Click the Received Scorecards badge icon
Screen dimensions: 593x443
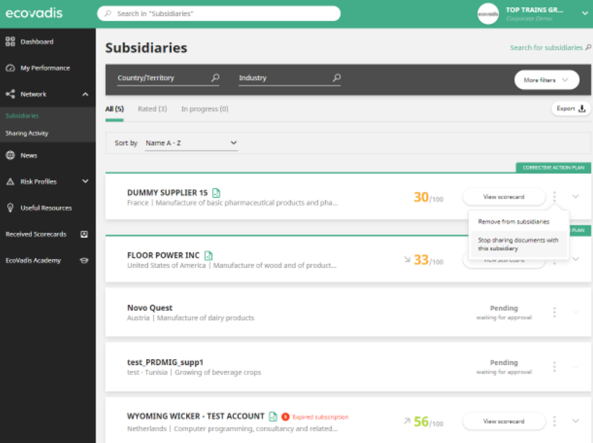click(84, 234)
